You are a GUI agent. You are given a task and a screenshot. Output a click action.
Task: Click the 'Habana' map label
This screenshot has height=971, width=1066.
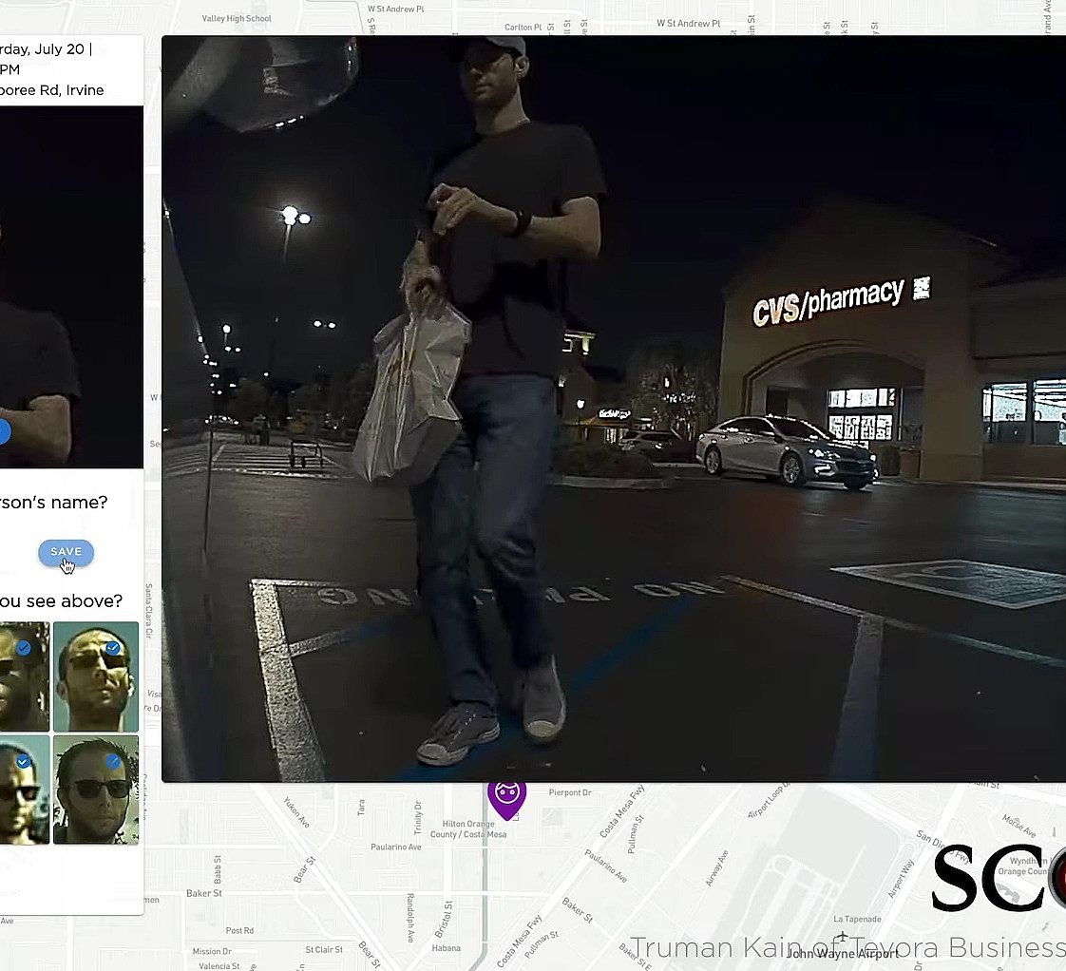coord(446,948)
